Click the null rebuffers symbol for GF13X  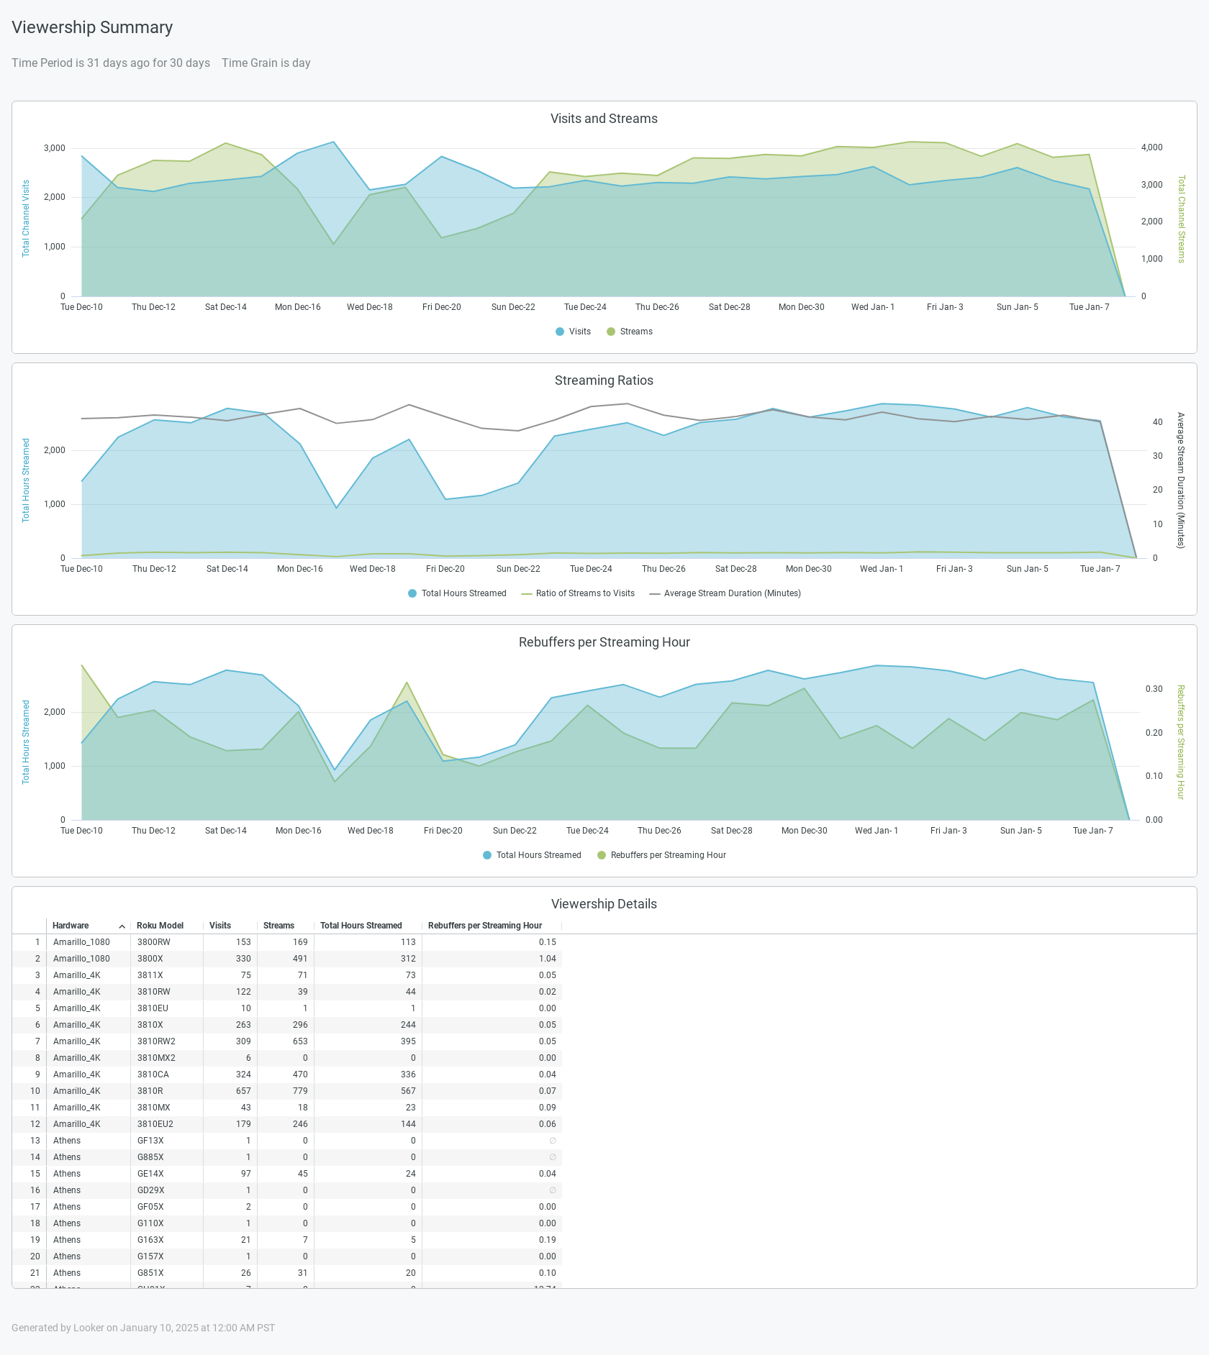(553, 1141)
